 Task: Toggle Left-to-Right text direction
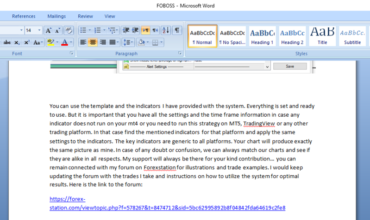pyautogui.click(x=145, y=30)
